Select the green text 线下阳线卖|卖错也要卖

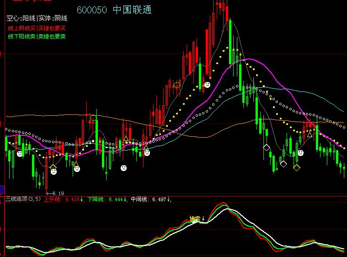pos(37,36)
